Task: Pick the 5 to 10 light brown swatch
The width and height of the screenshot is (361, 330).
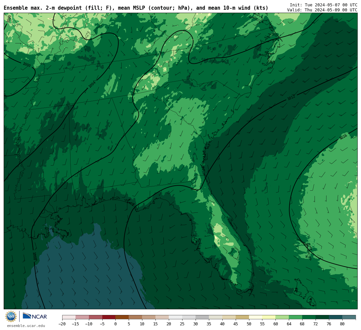Action: tap(136, 317)
